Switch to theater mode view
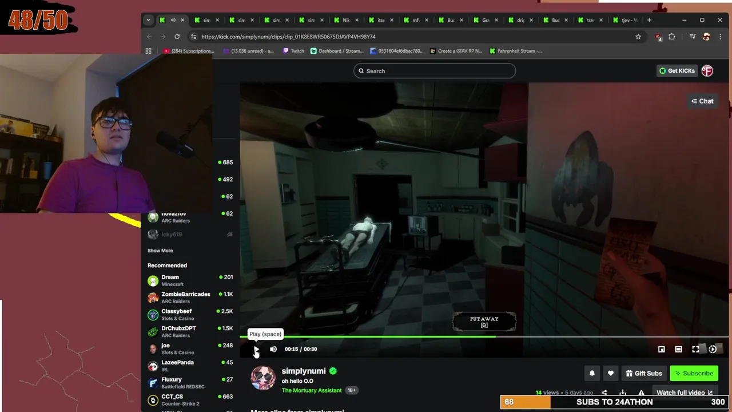This screenshot has width=732, height=412. [x=678, y=349]
